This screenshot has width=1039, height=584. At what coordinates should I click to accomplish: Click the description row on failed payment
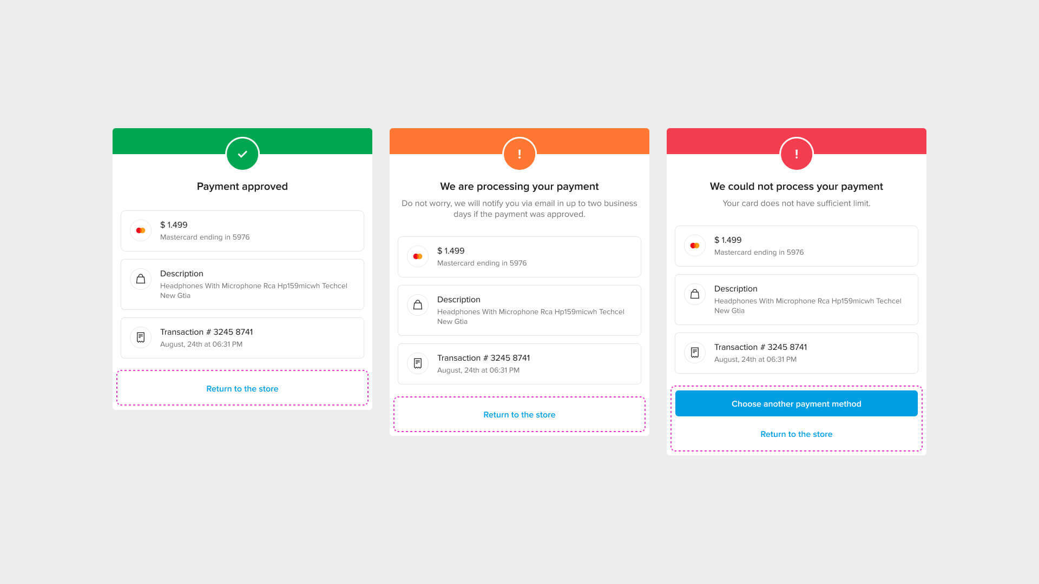797,299
